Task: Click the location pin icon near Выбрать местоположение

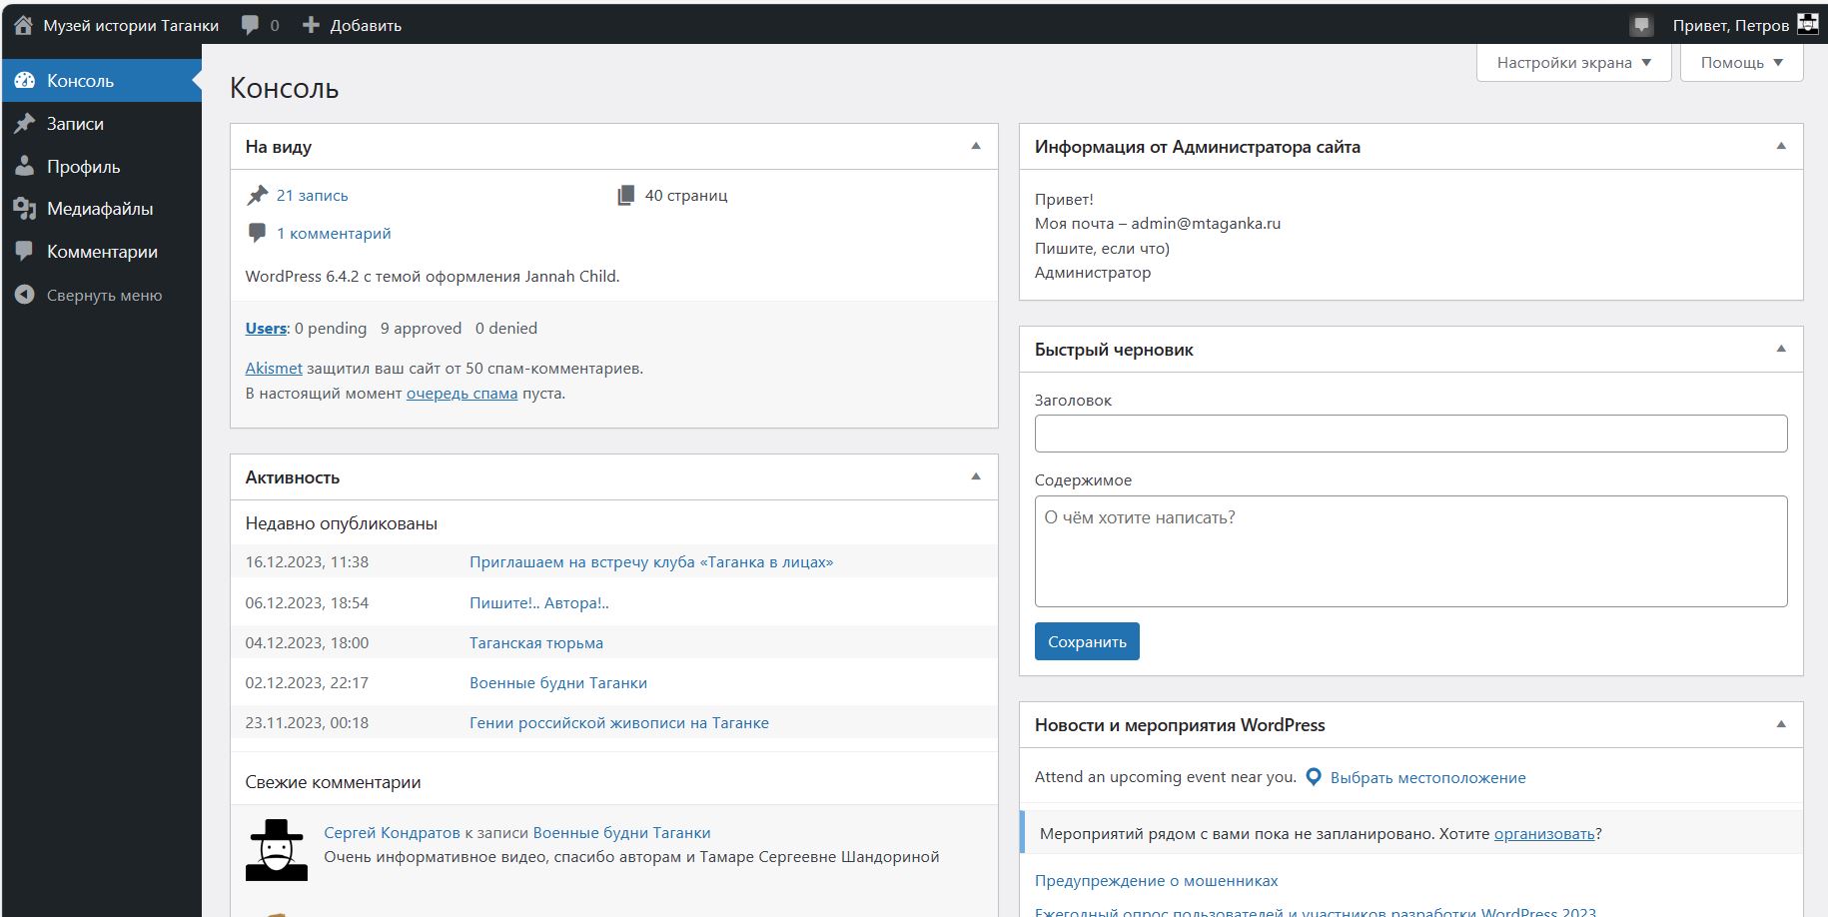Action: tap(1314, 777)
